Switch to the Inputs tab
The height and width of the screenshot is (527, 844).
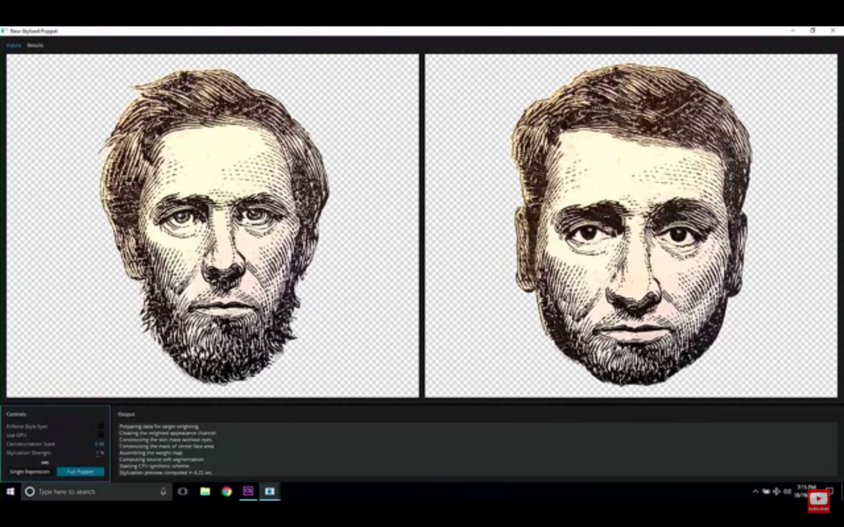(x=14, y=45)
